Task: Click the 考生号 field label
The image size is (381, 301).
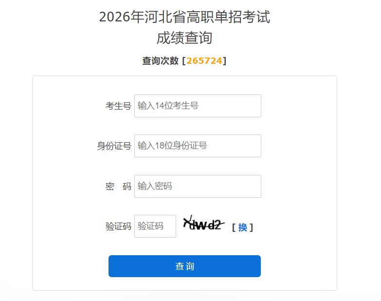Action: tap(118, 106)
